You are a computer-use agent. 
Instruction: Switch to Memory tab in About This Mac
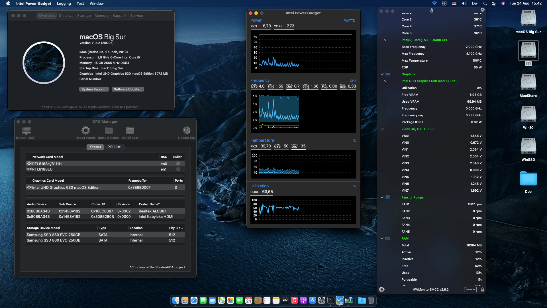point(101,16)
